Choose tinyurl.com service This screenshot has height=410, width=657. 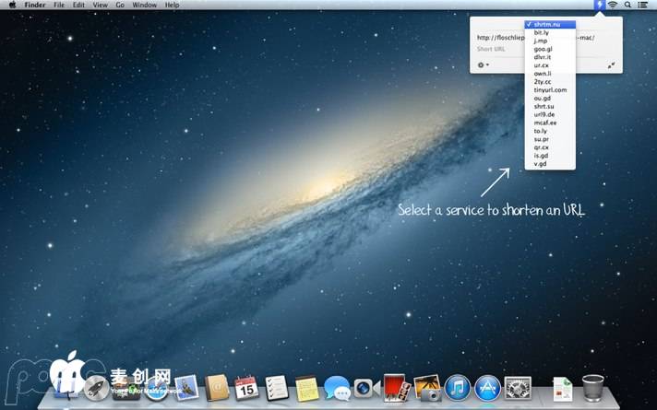(x=550, y=90)
